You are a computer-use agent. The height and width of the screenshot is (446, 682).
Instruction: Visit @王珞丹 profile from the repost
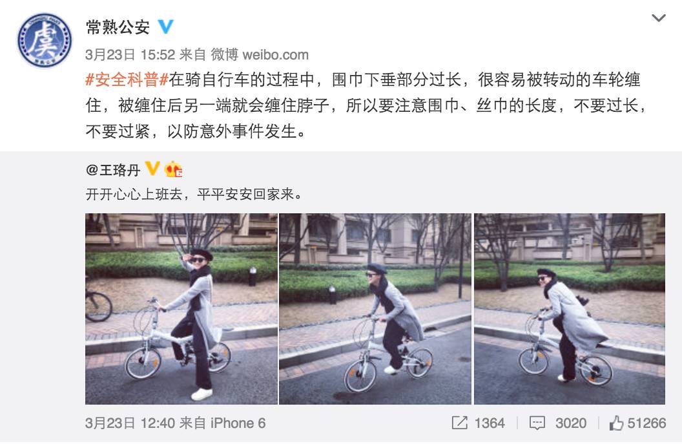113,170
